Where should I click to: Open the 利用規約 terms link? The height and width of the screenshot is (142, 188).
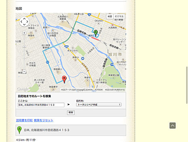[99, 90]
